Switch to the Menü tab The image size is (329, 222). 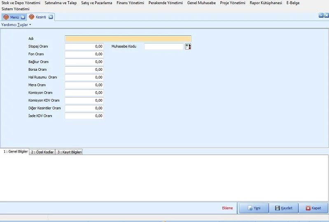pos(12,17)
